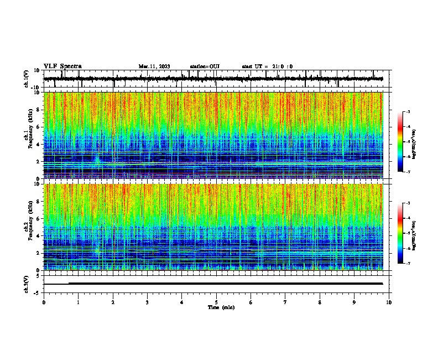Click the 'VLF Spectra' plot title

click(62, 66)
